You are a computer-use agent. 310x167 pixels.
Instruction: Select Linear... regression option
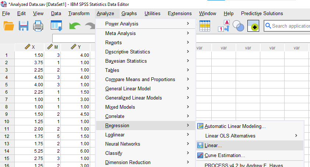(x=213, y=146)
